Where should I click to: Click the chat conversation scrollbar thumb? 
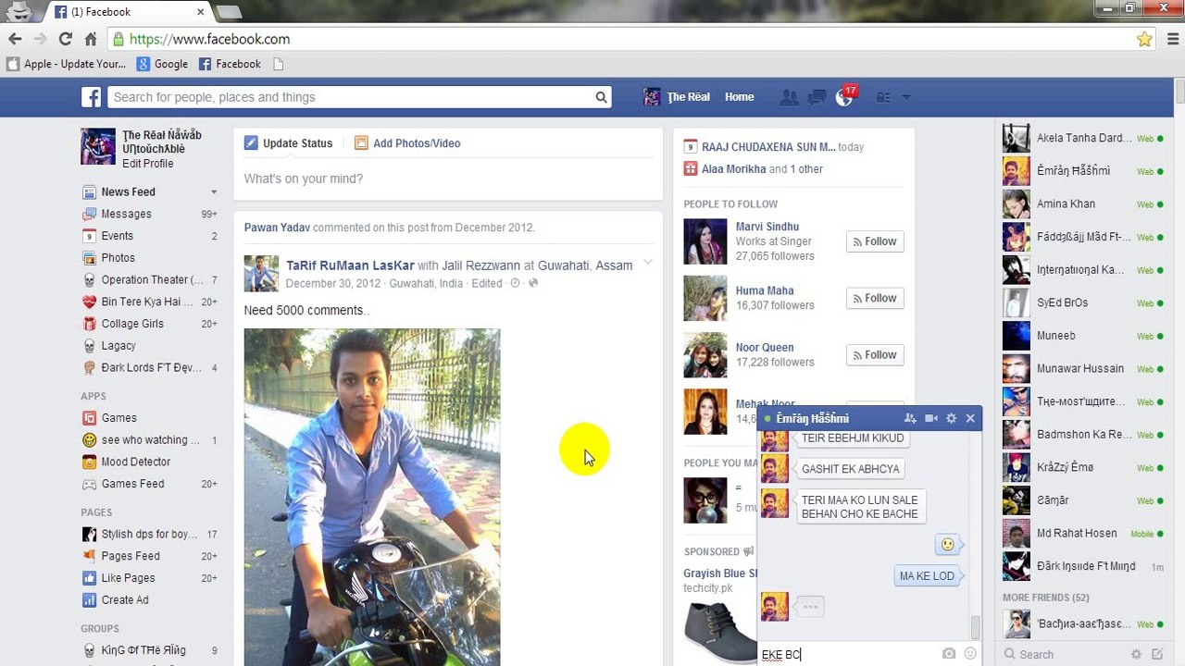click(975, 628)
